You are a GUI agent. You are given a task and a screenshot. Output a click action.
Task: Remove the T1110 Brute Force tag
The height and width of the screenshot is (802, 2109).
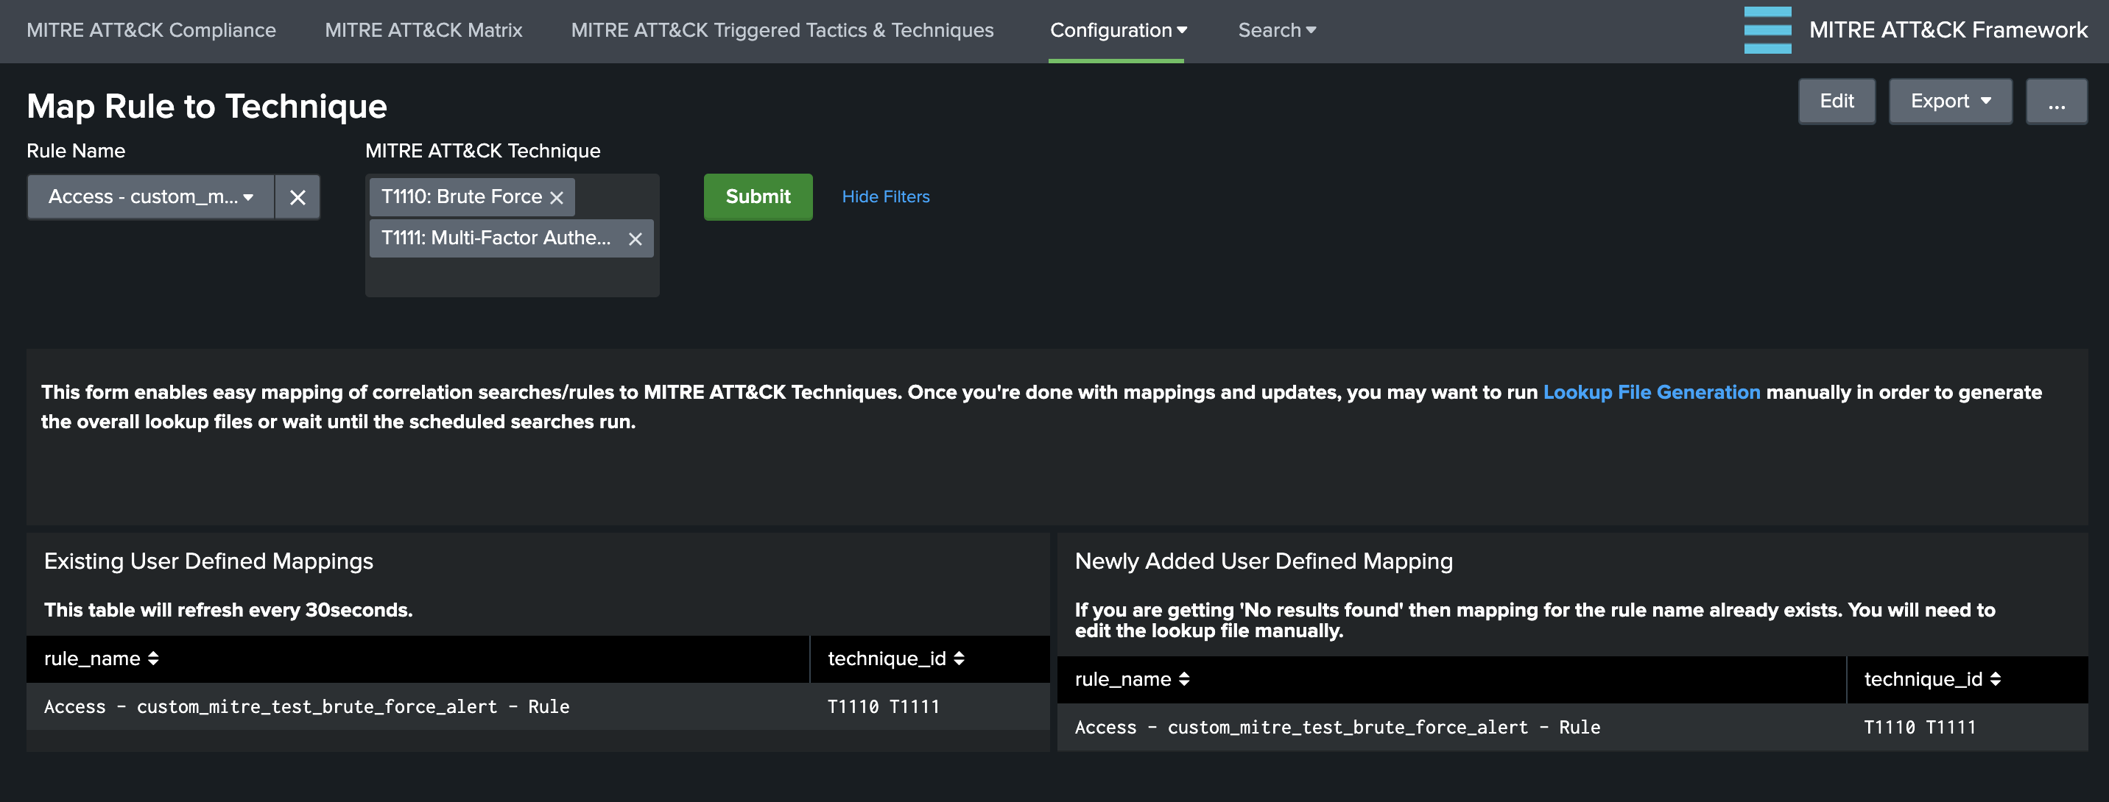[557, 198]
